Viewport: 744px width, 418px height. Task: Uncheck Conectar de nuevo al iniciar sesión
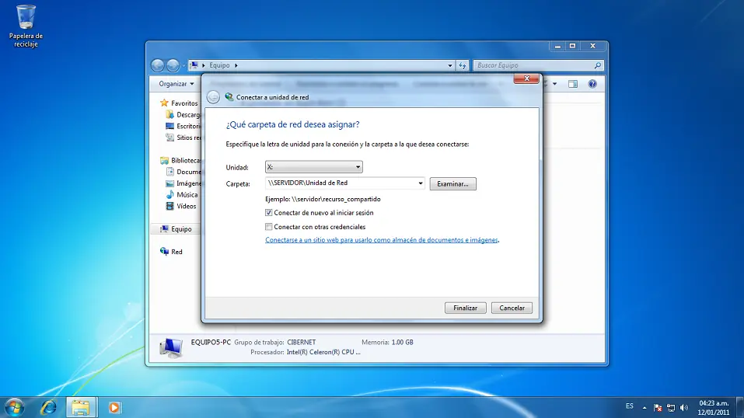pyautogui.click(x=269, y=212)
